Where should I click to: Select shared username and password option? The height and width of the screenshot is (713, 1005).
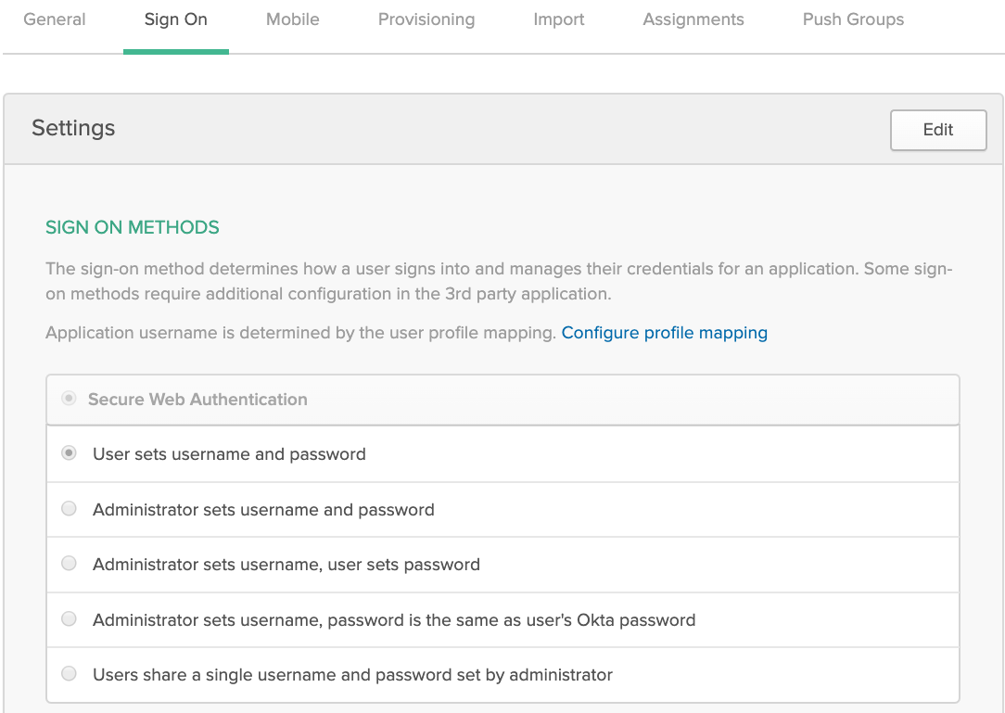(69, 674)
